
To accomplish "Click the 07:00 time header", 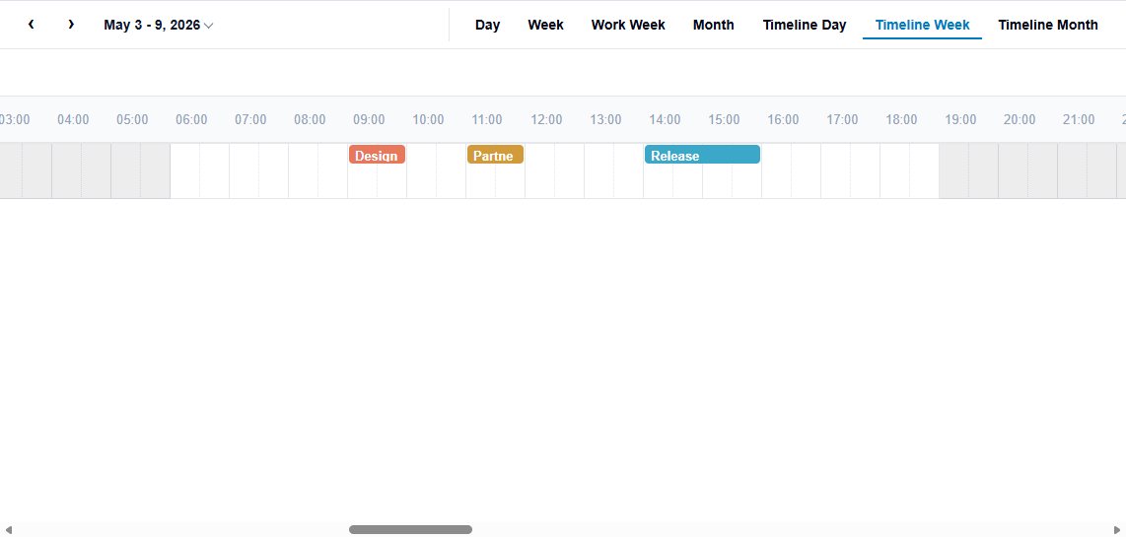I will pos(250,120).
